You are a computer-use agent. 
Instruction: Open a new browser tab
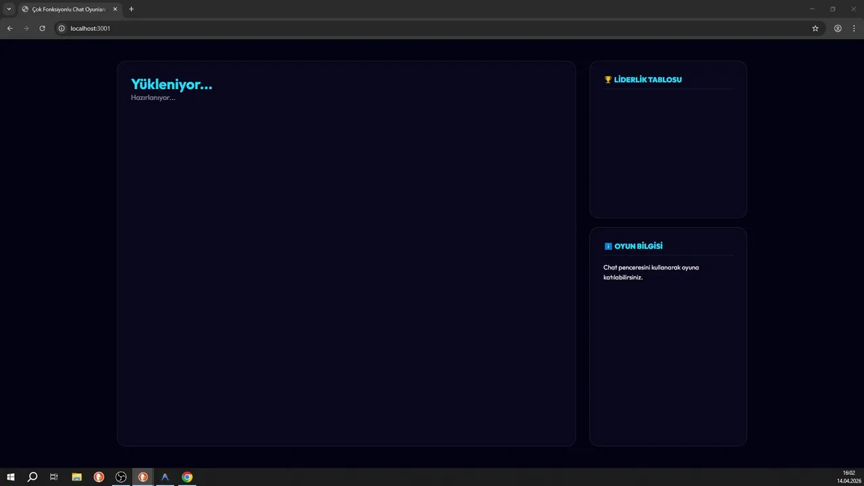point(131,9)
